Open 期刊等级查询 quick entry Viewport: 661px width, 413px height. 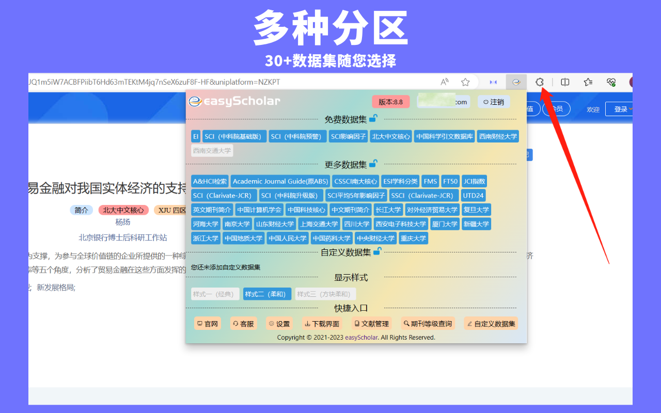pos(428,323)
